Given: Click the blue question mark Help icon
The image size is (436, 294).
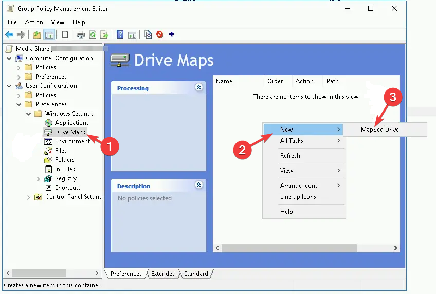Looking at the screenshot, I should point(120,34).
